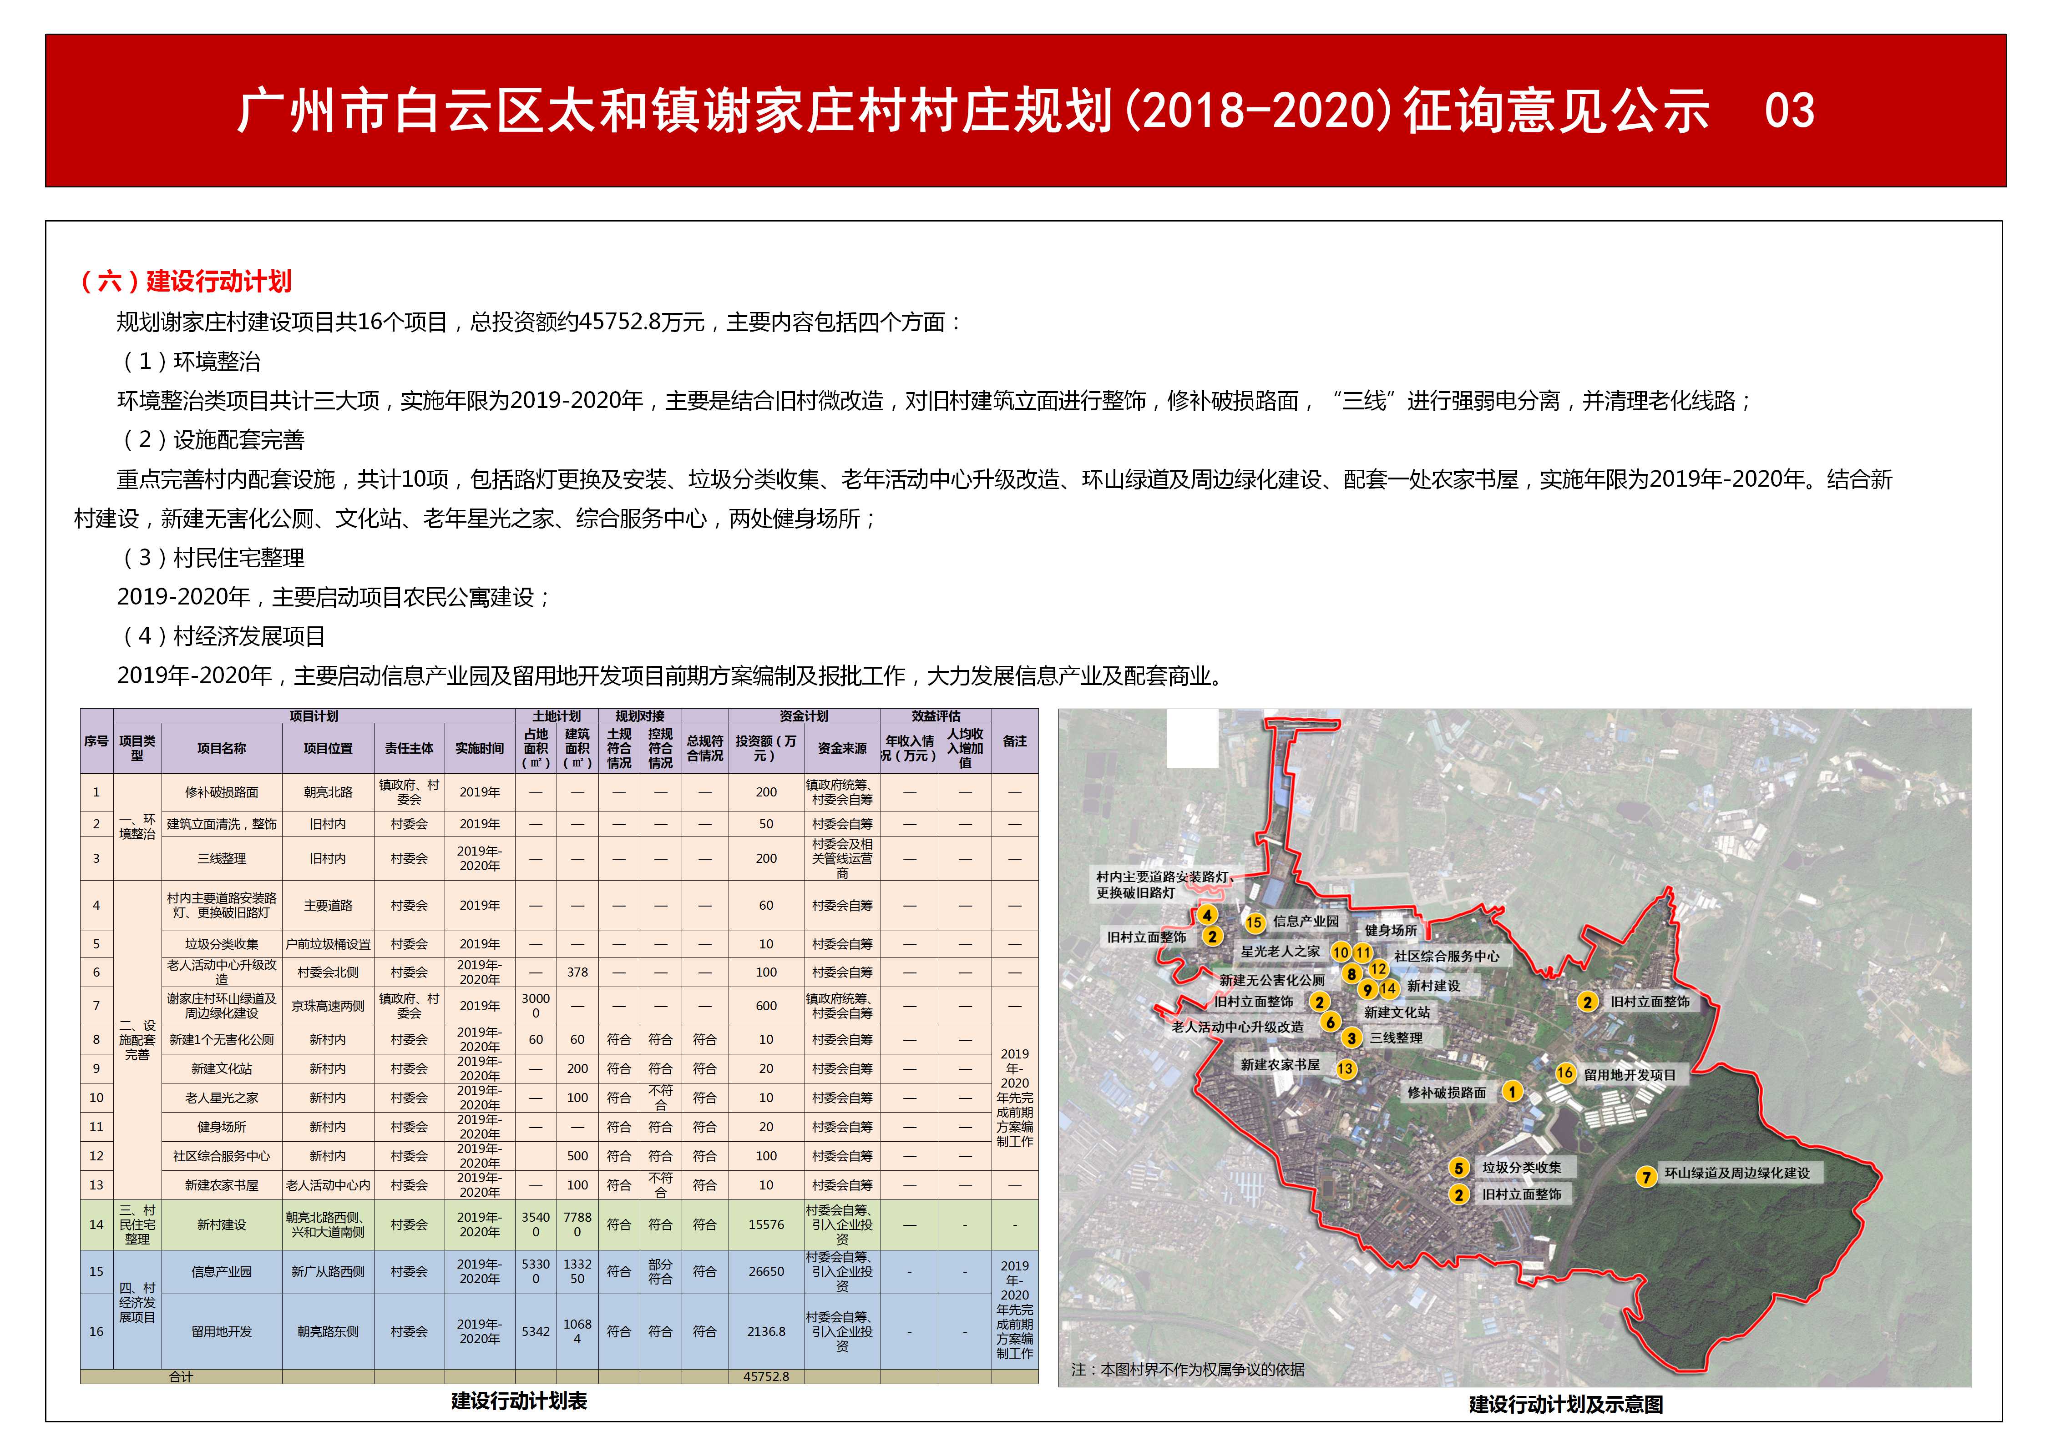The height and width of the screenshot is (1446, 2045).
Task: Click map marker 16 by 留用地开发项目
Action: tap(1565, 1073)
